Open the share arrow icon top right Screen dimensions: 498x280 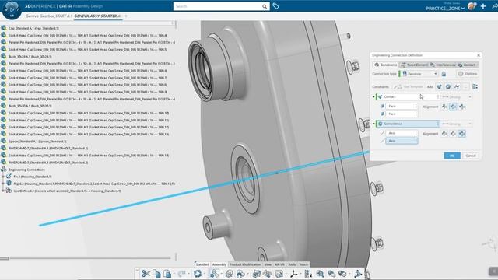click(495, 6)
